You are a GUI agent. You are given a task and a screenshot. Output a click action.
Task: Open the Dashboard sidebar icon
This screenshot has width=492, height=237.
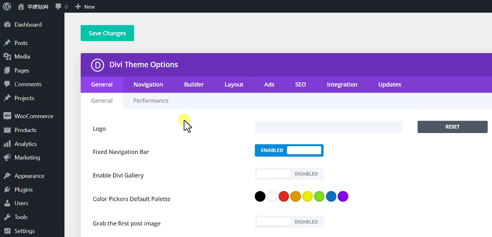click(7, 25)
